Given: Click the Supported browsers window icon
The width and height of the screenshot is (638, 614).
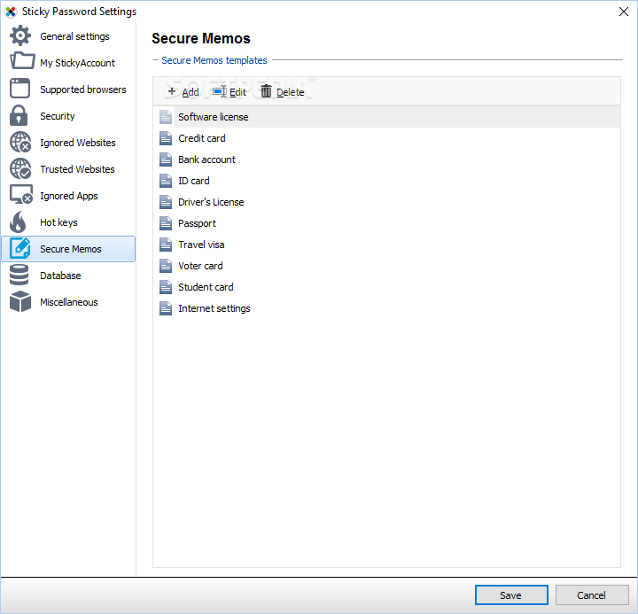Looking at the screenshot, I should (x=19, y=89).
